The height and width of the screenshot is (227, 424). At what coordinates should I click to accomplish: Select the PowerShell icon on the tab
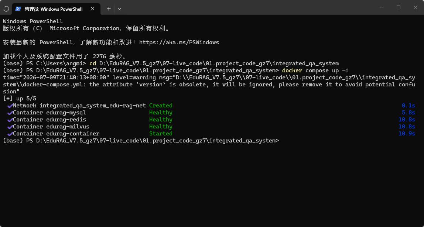(18, 9)
